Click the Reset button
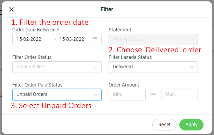This screenshot has height=135, width=214. pos(164,125)
